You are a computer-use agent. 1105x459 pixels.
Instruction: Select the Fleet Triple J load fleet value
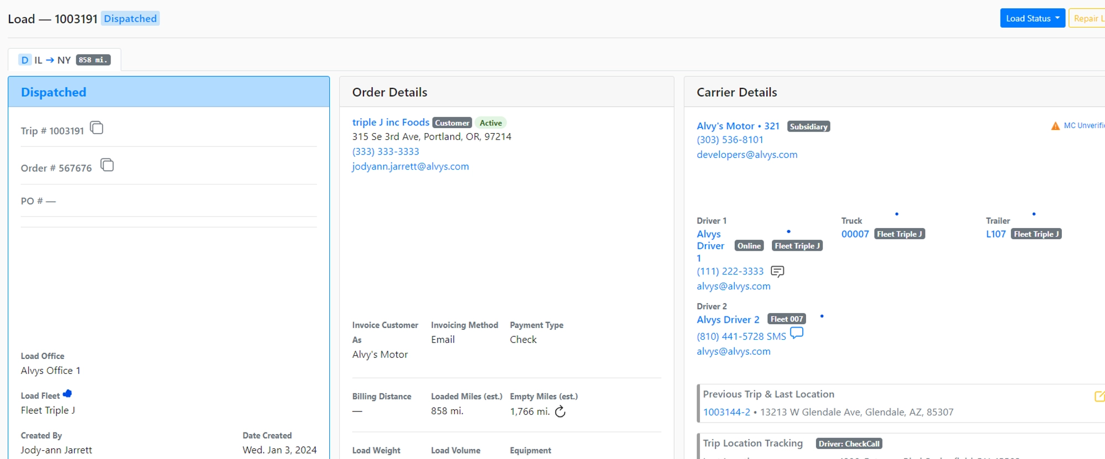[48, 410]
